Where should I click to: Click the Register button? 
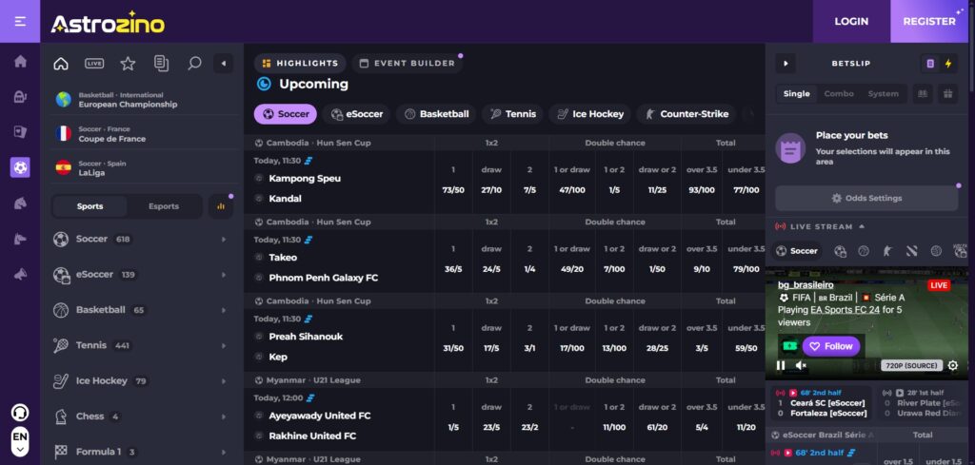(928, 21)
